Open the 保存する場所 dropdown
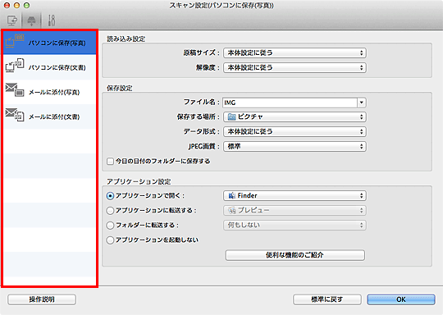443x315 pixels. [x=295, y=117]
